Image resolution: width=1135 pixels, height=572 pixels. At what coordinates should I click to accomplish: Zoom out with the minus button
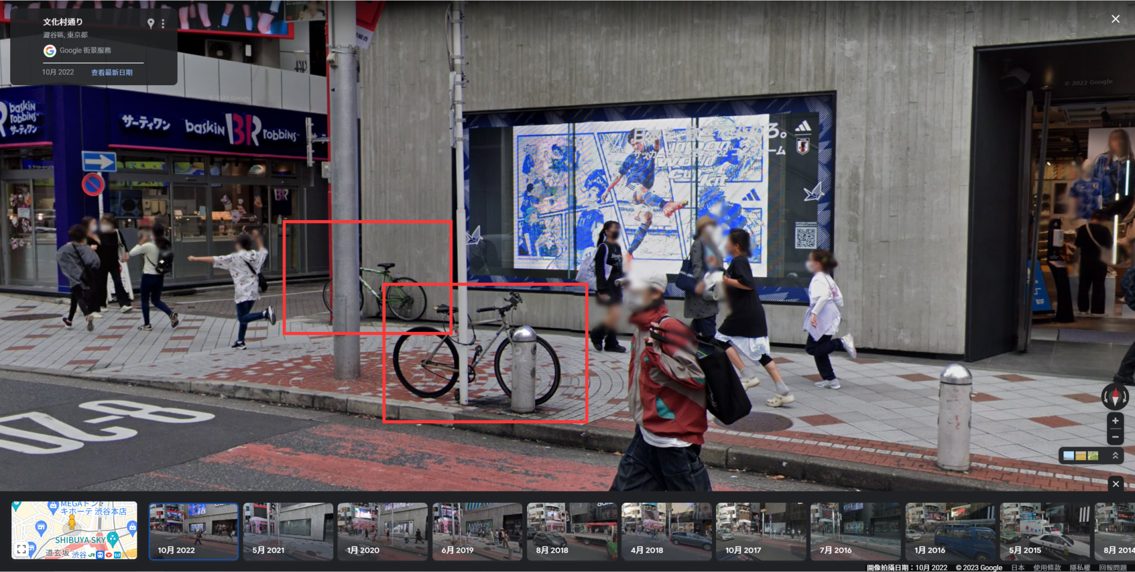tap(1115, 436)
